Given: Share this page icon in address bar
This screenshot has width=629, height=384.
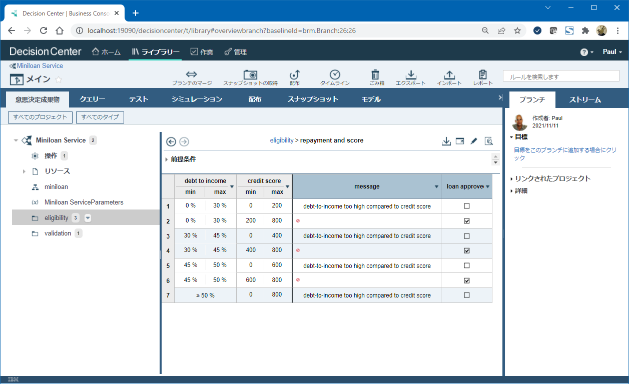Looking at the screenshot, I should point(501,30).
